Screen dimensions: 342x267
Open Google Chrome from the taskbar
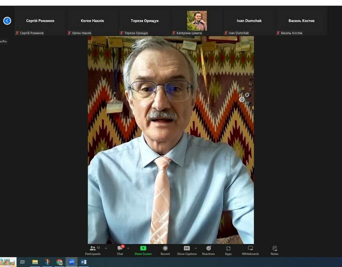click(x=59, y=262)
